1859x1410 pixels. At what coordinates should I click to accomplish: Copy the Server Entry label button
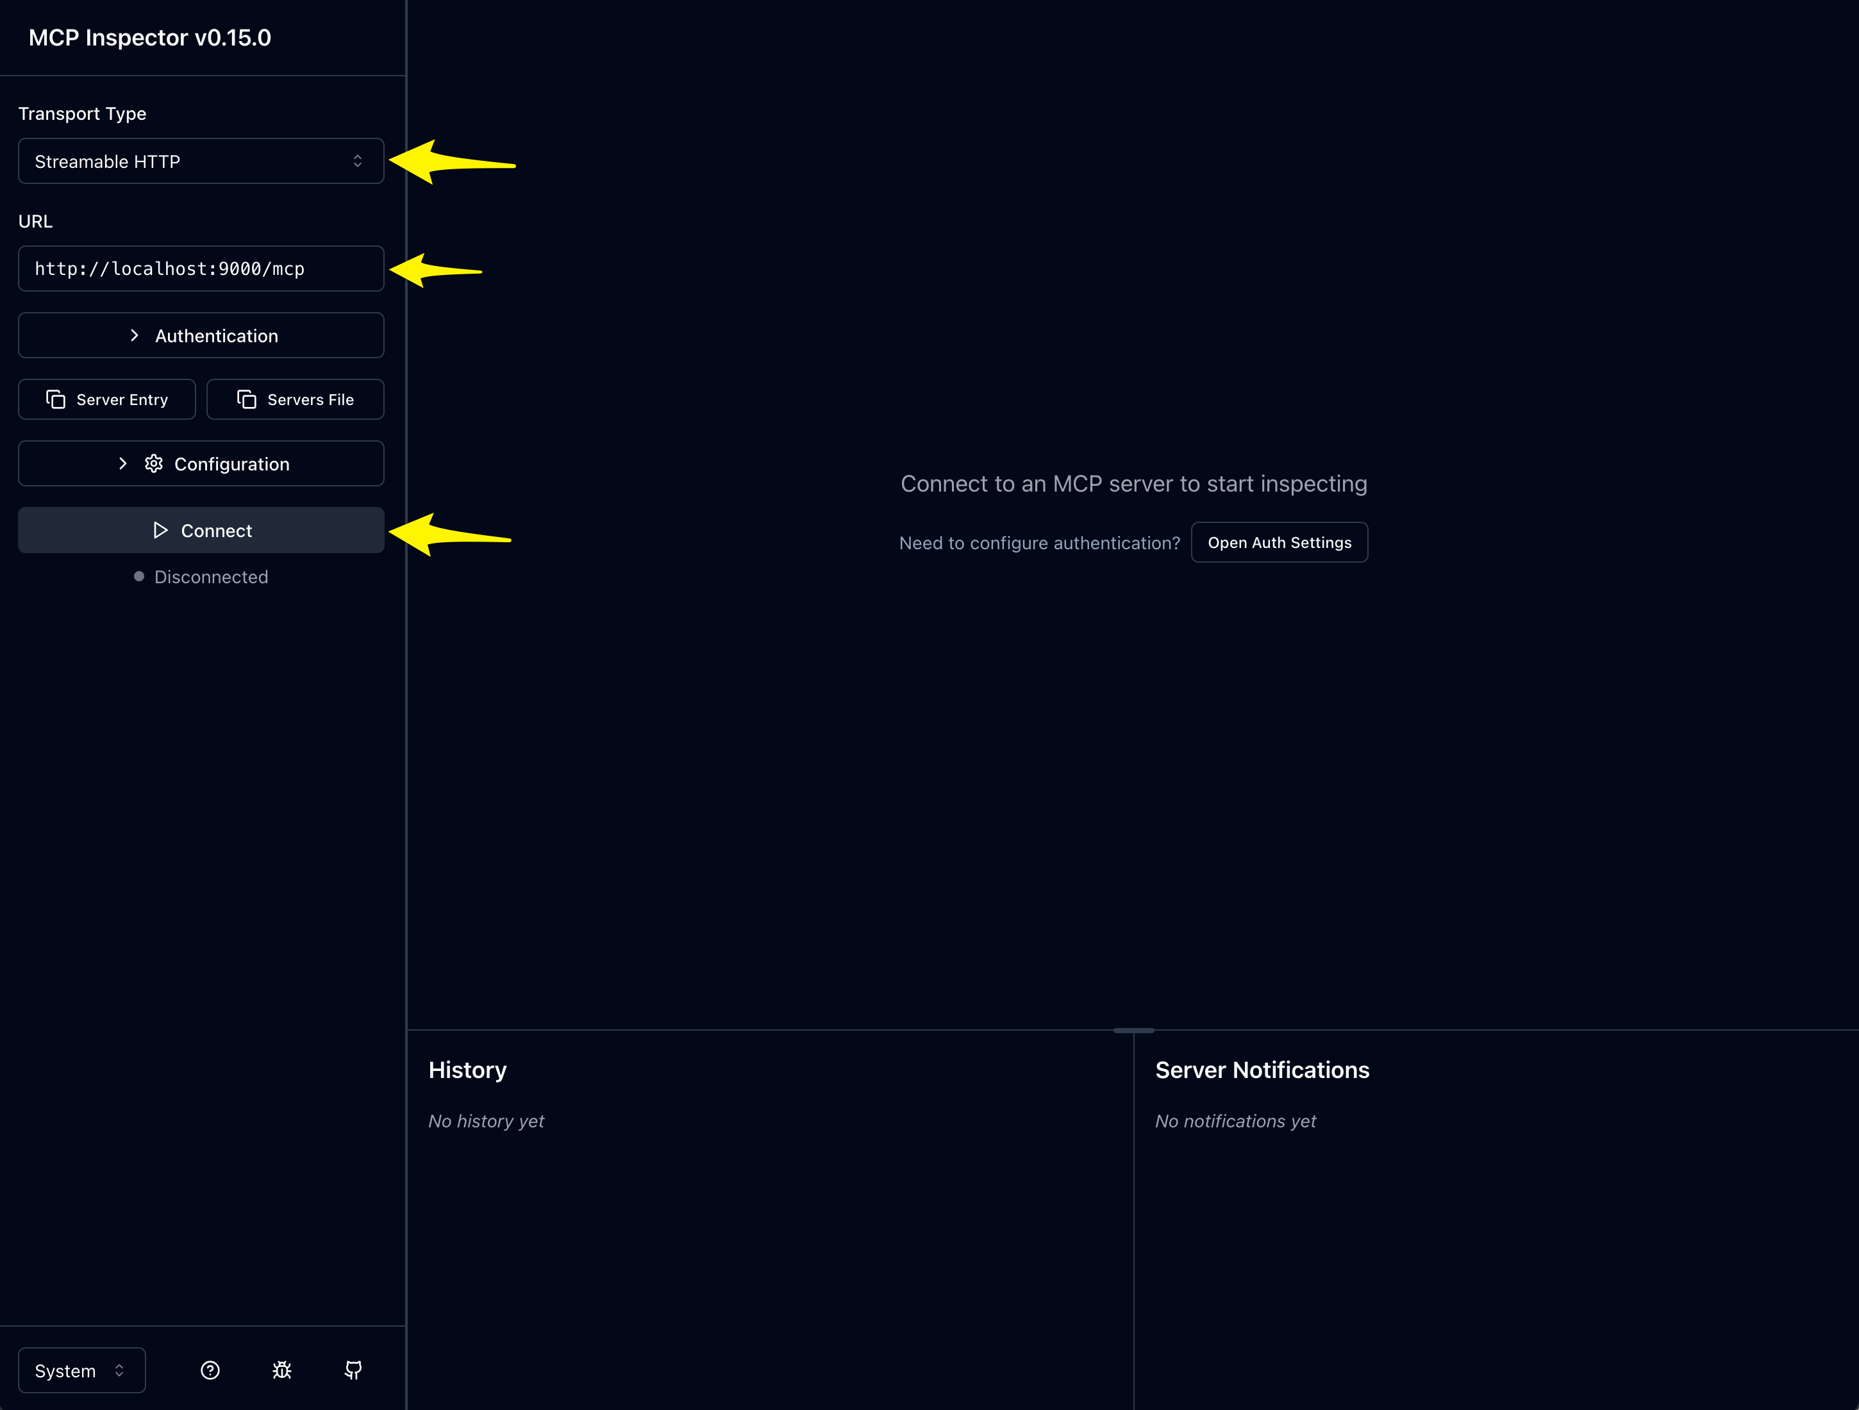pos(107,399)
